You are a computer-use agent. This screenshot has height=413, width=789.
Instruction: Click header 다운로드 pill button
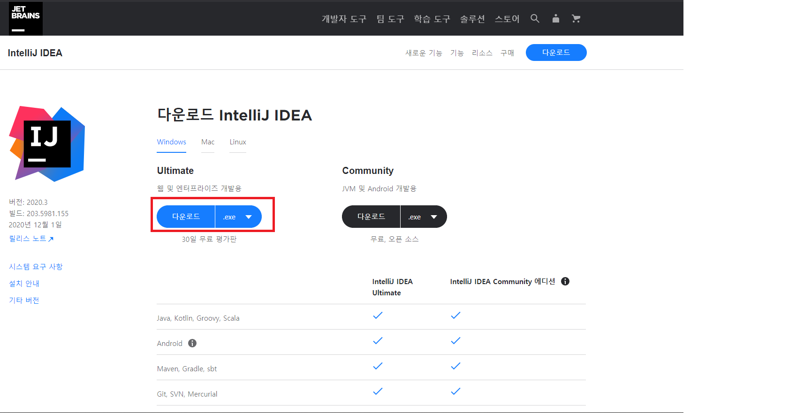(x=556, y=53)
